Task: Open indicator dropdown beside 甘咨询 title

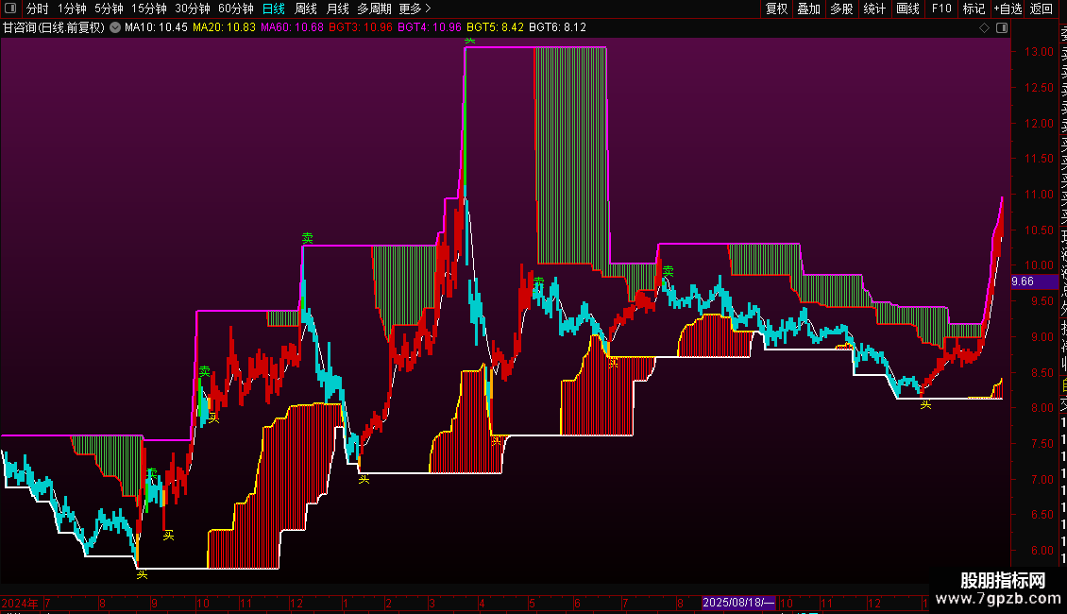Action: pyautogui.click(x=115, y=27)
